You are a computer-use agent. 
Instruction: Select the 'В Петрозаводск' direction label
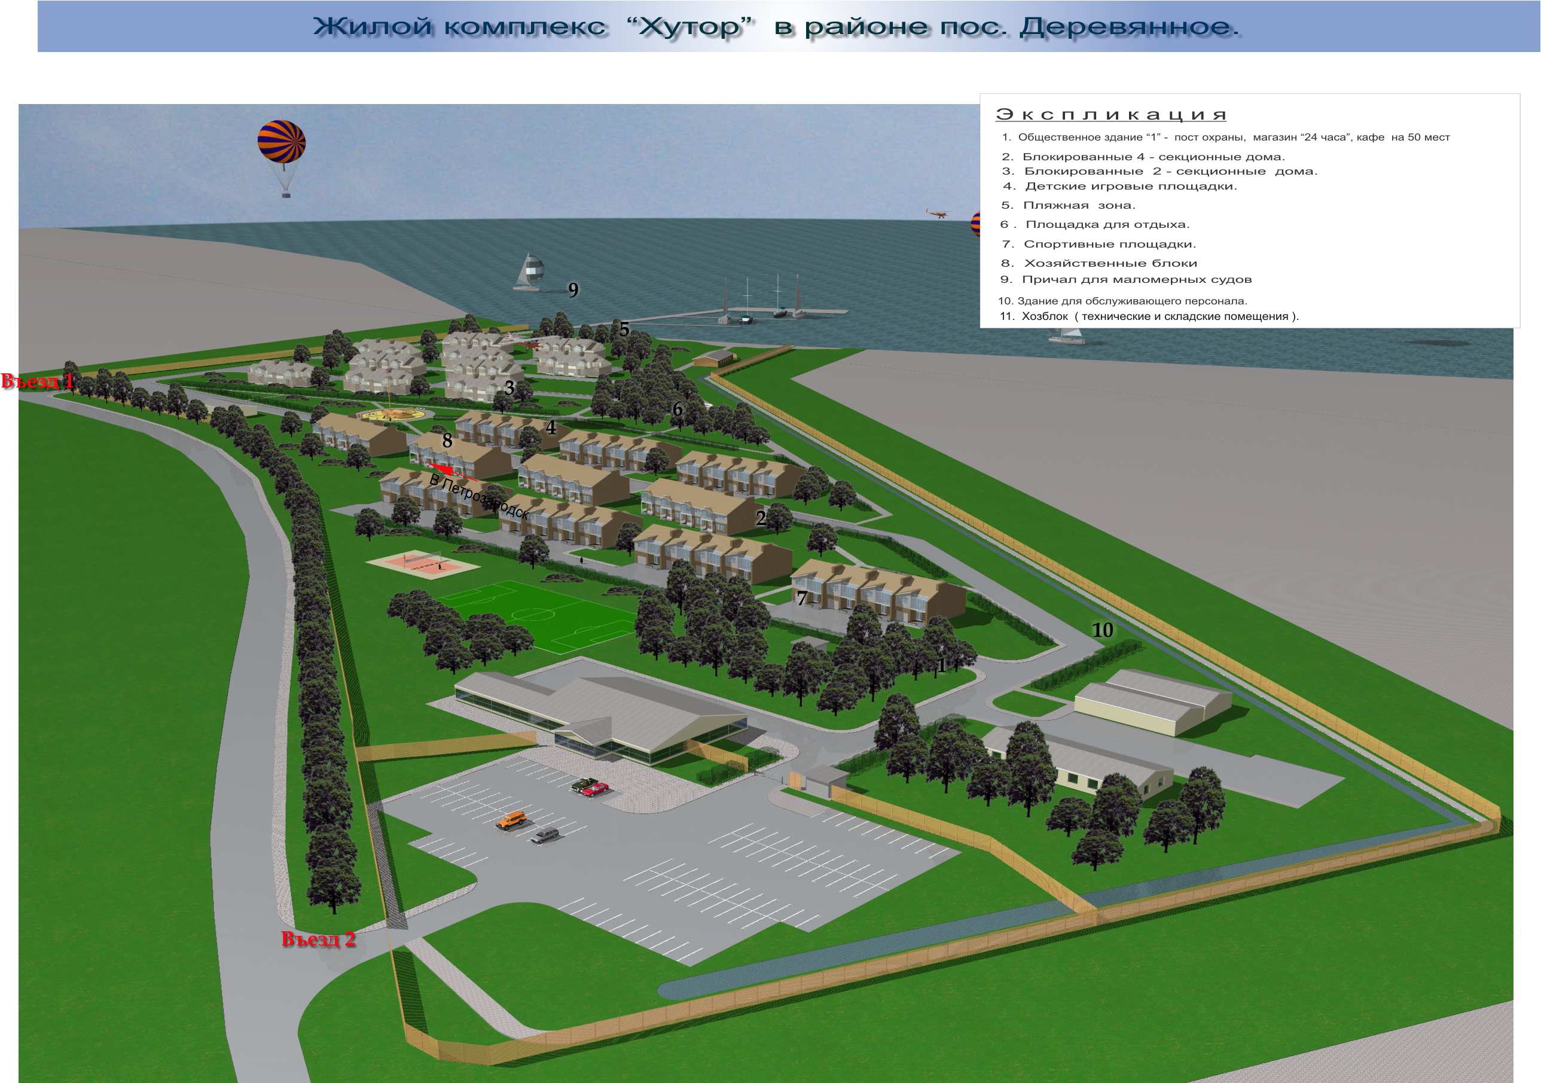pyautogui.click(x=478, y=496)
